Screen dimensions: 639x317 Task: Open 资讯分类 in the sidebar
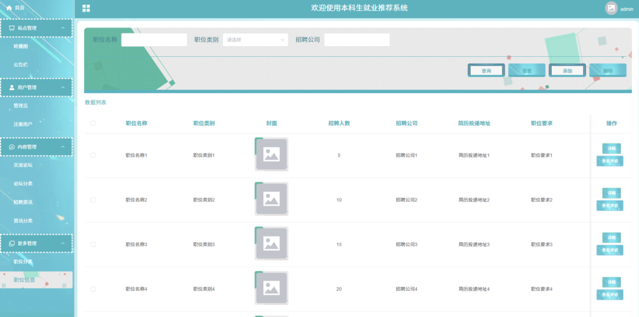point(23,221)
